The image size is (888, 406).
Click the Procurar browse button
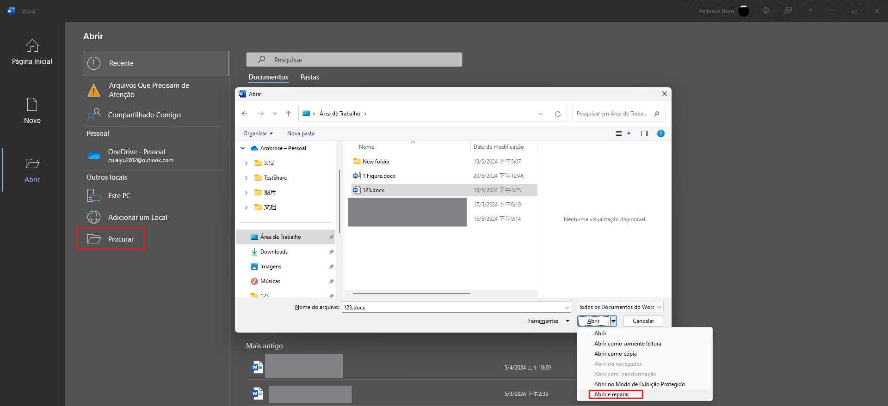111,239
